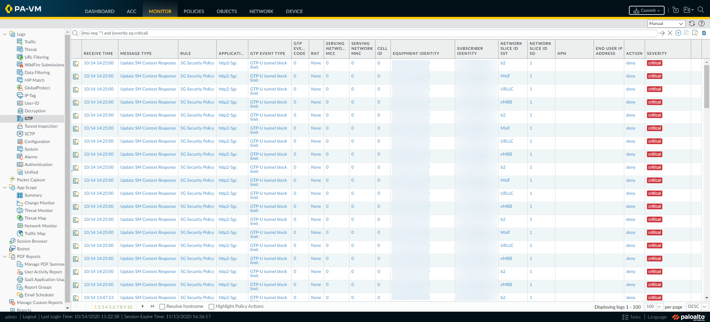This screenshot has width=710, height=322.
Task: Open details of the first log entry
Action: coord(76,64)
